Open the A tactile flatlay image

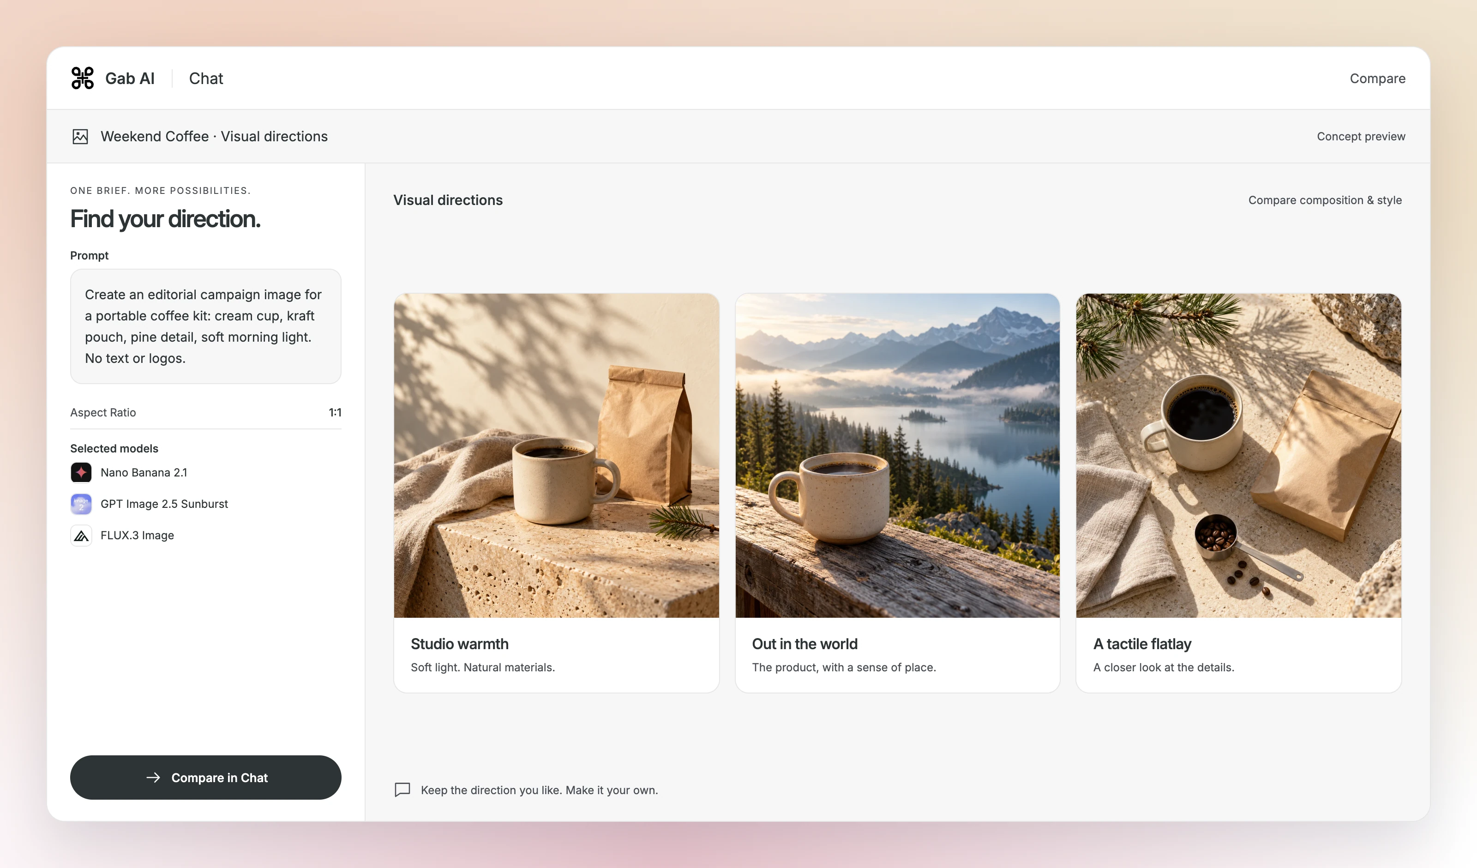click(1238, 455)
